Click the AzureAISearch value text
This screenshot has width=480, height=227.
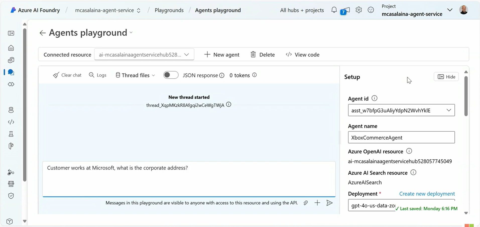coord(365,183)
